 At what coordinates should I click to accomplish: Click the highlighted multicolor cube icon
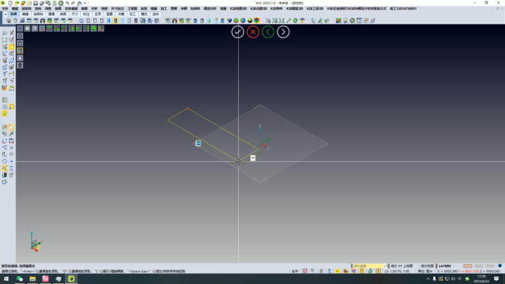[256, 20]
